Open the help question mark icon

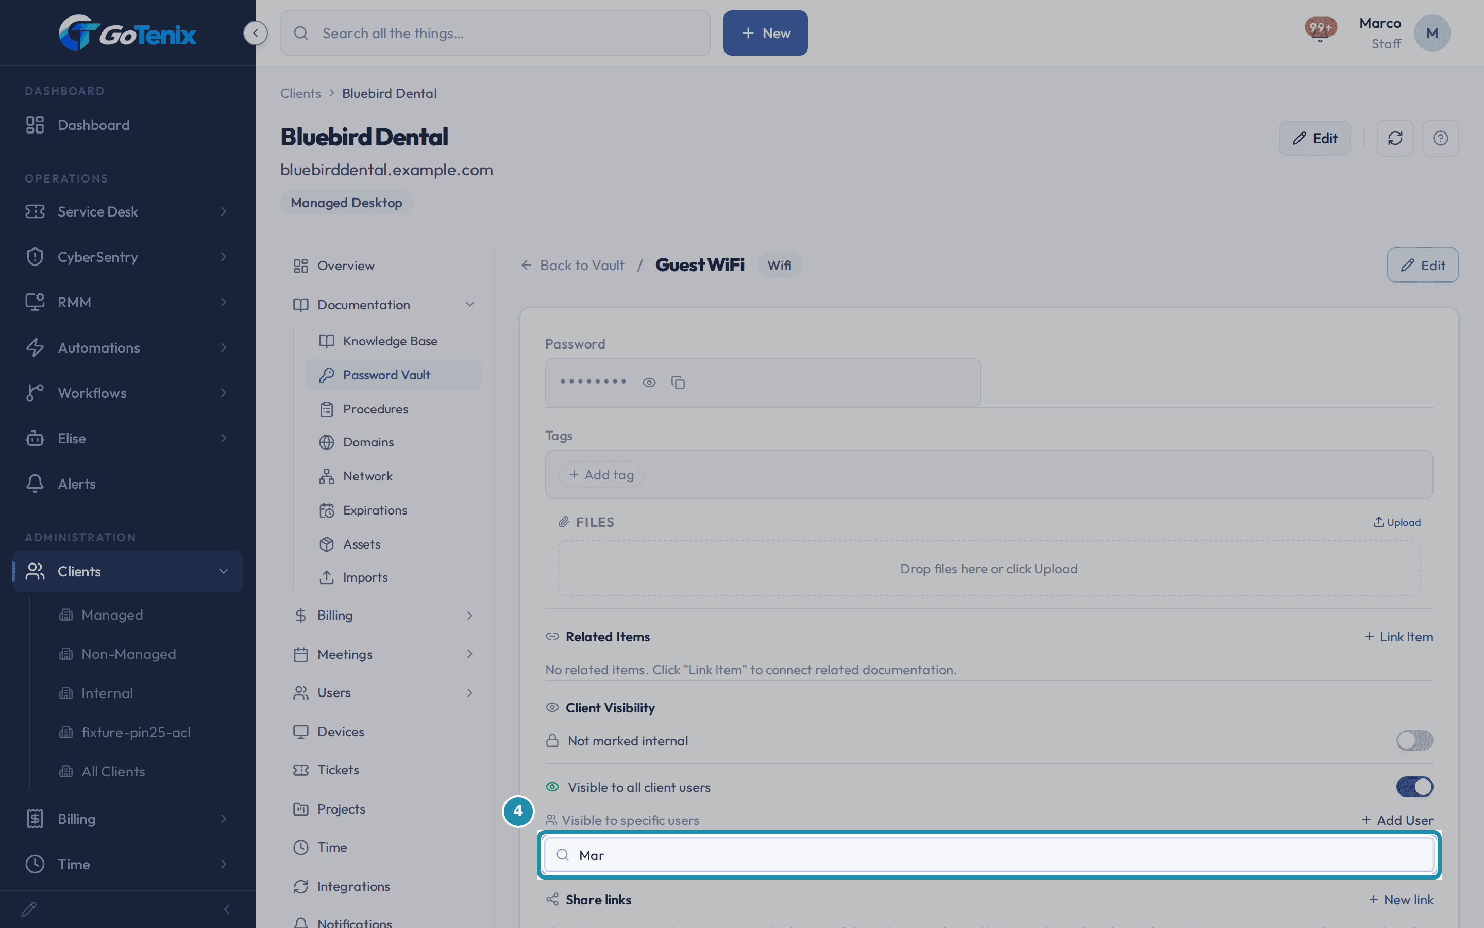[x=1441, y=138]
